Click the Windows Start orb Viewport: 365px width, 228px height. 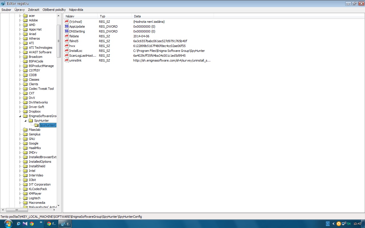coord(8,224)
